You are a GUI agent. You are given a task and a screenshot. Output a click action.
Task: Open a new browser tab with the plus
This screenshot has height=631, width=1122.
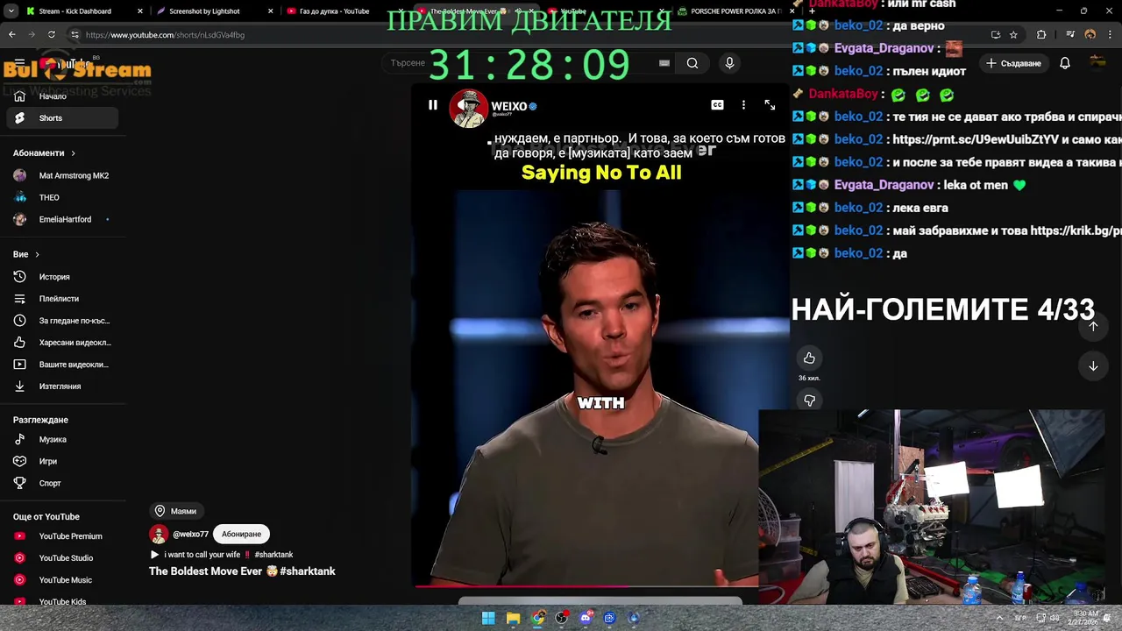click(812, 11)
